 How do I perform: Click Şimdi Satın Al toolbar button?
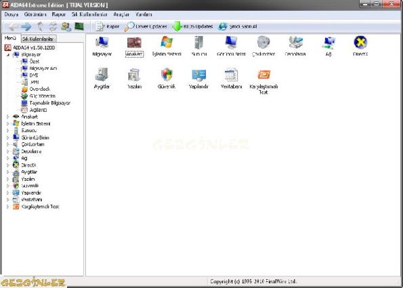pyautogui.click(x=238, y=26)
